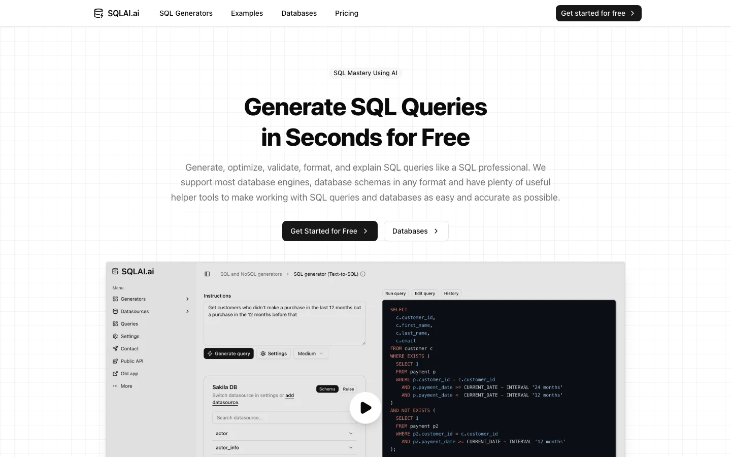Click the lightning bolt icon on Generate query

point(210,353)
